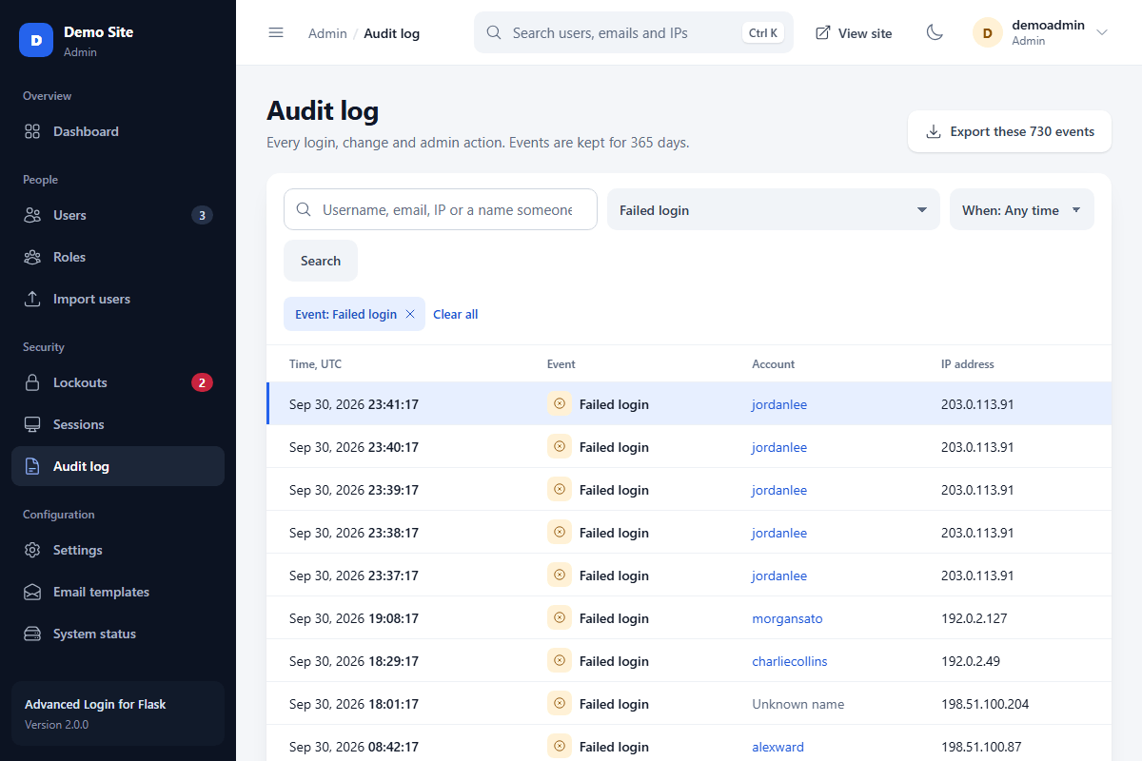Click the Clear all filters link
Viewport: 1142px width, 761px height.
coord(455,314)
